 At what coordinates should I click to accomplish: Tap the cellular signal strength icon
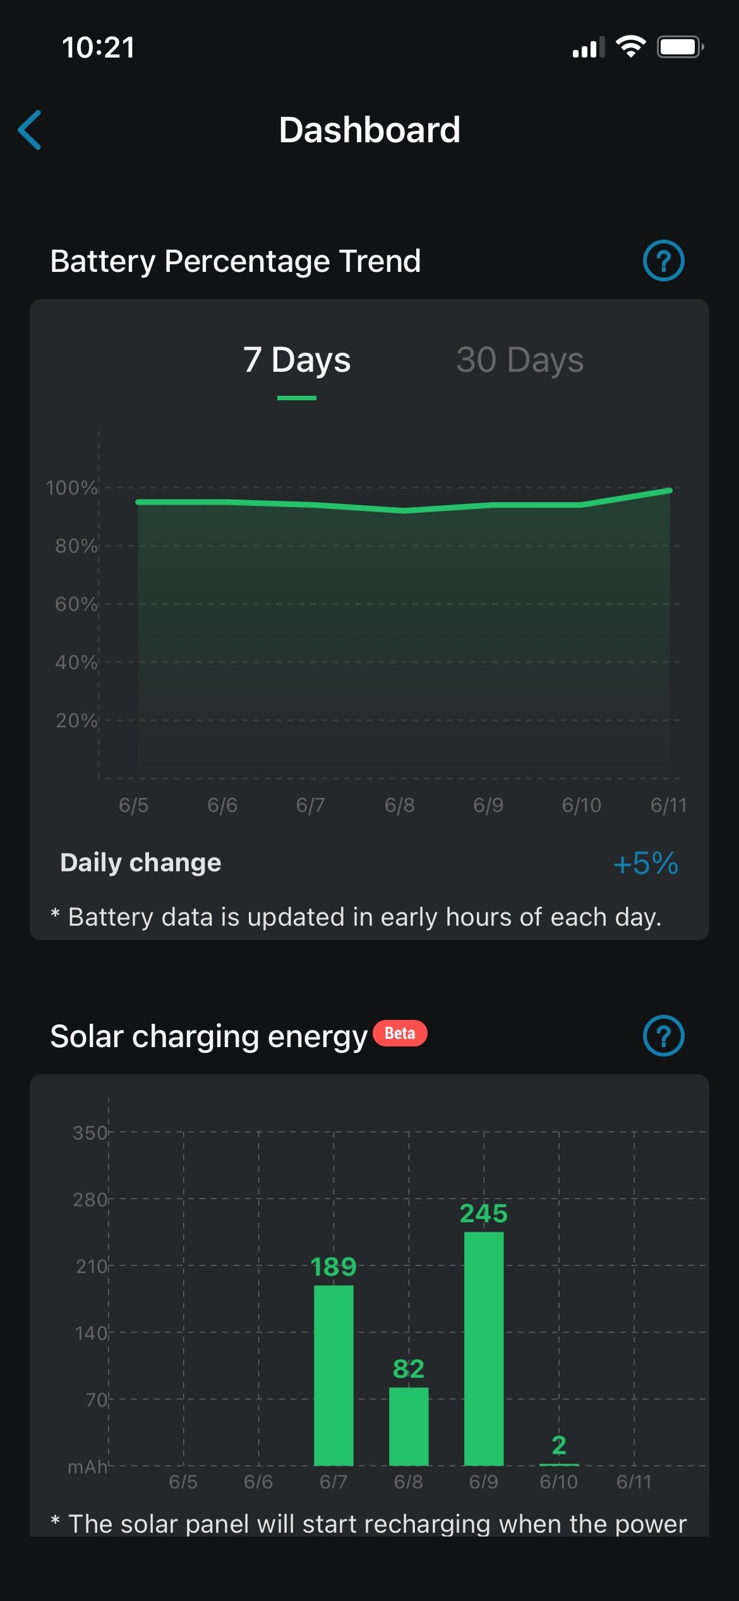click(587, 48)
